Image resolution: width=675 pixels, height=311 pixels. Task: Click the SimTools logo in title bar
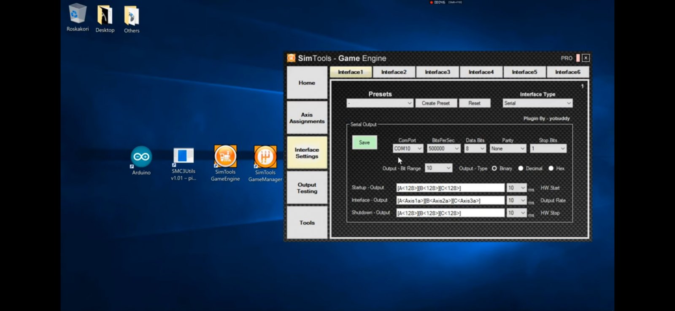point(291,58)
